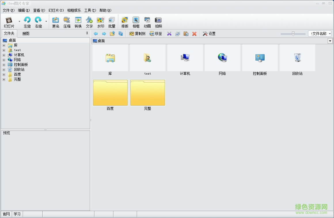This screenshot has height=218, width=334.
Task: Open the 桌面 address bar dropdown arrow
Action: click(x=330, y=40)
